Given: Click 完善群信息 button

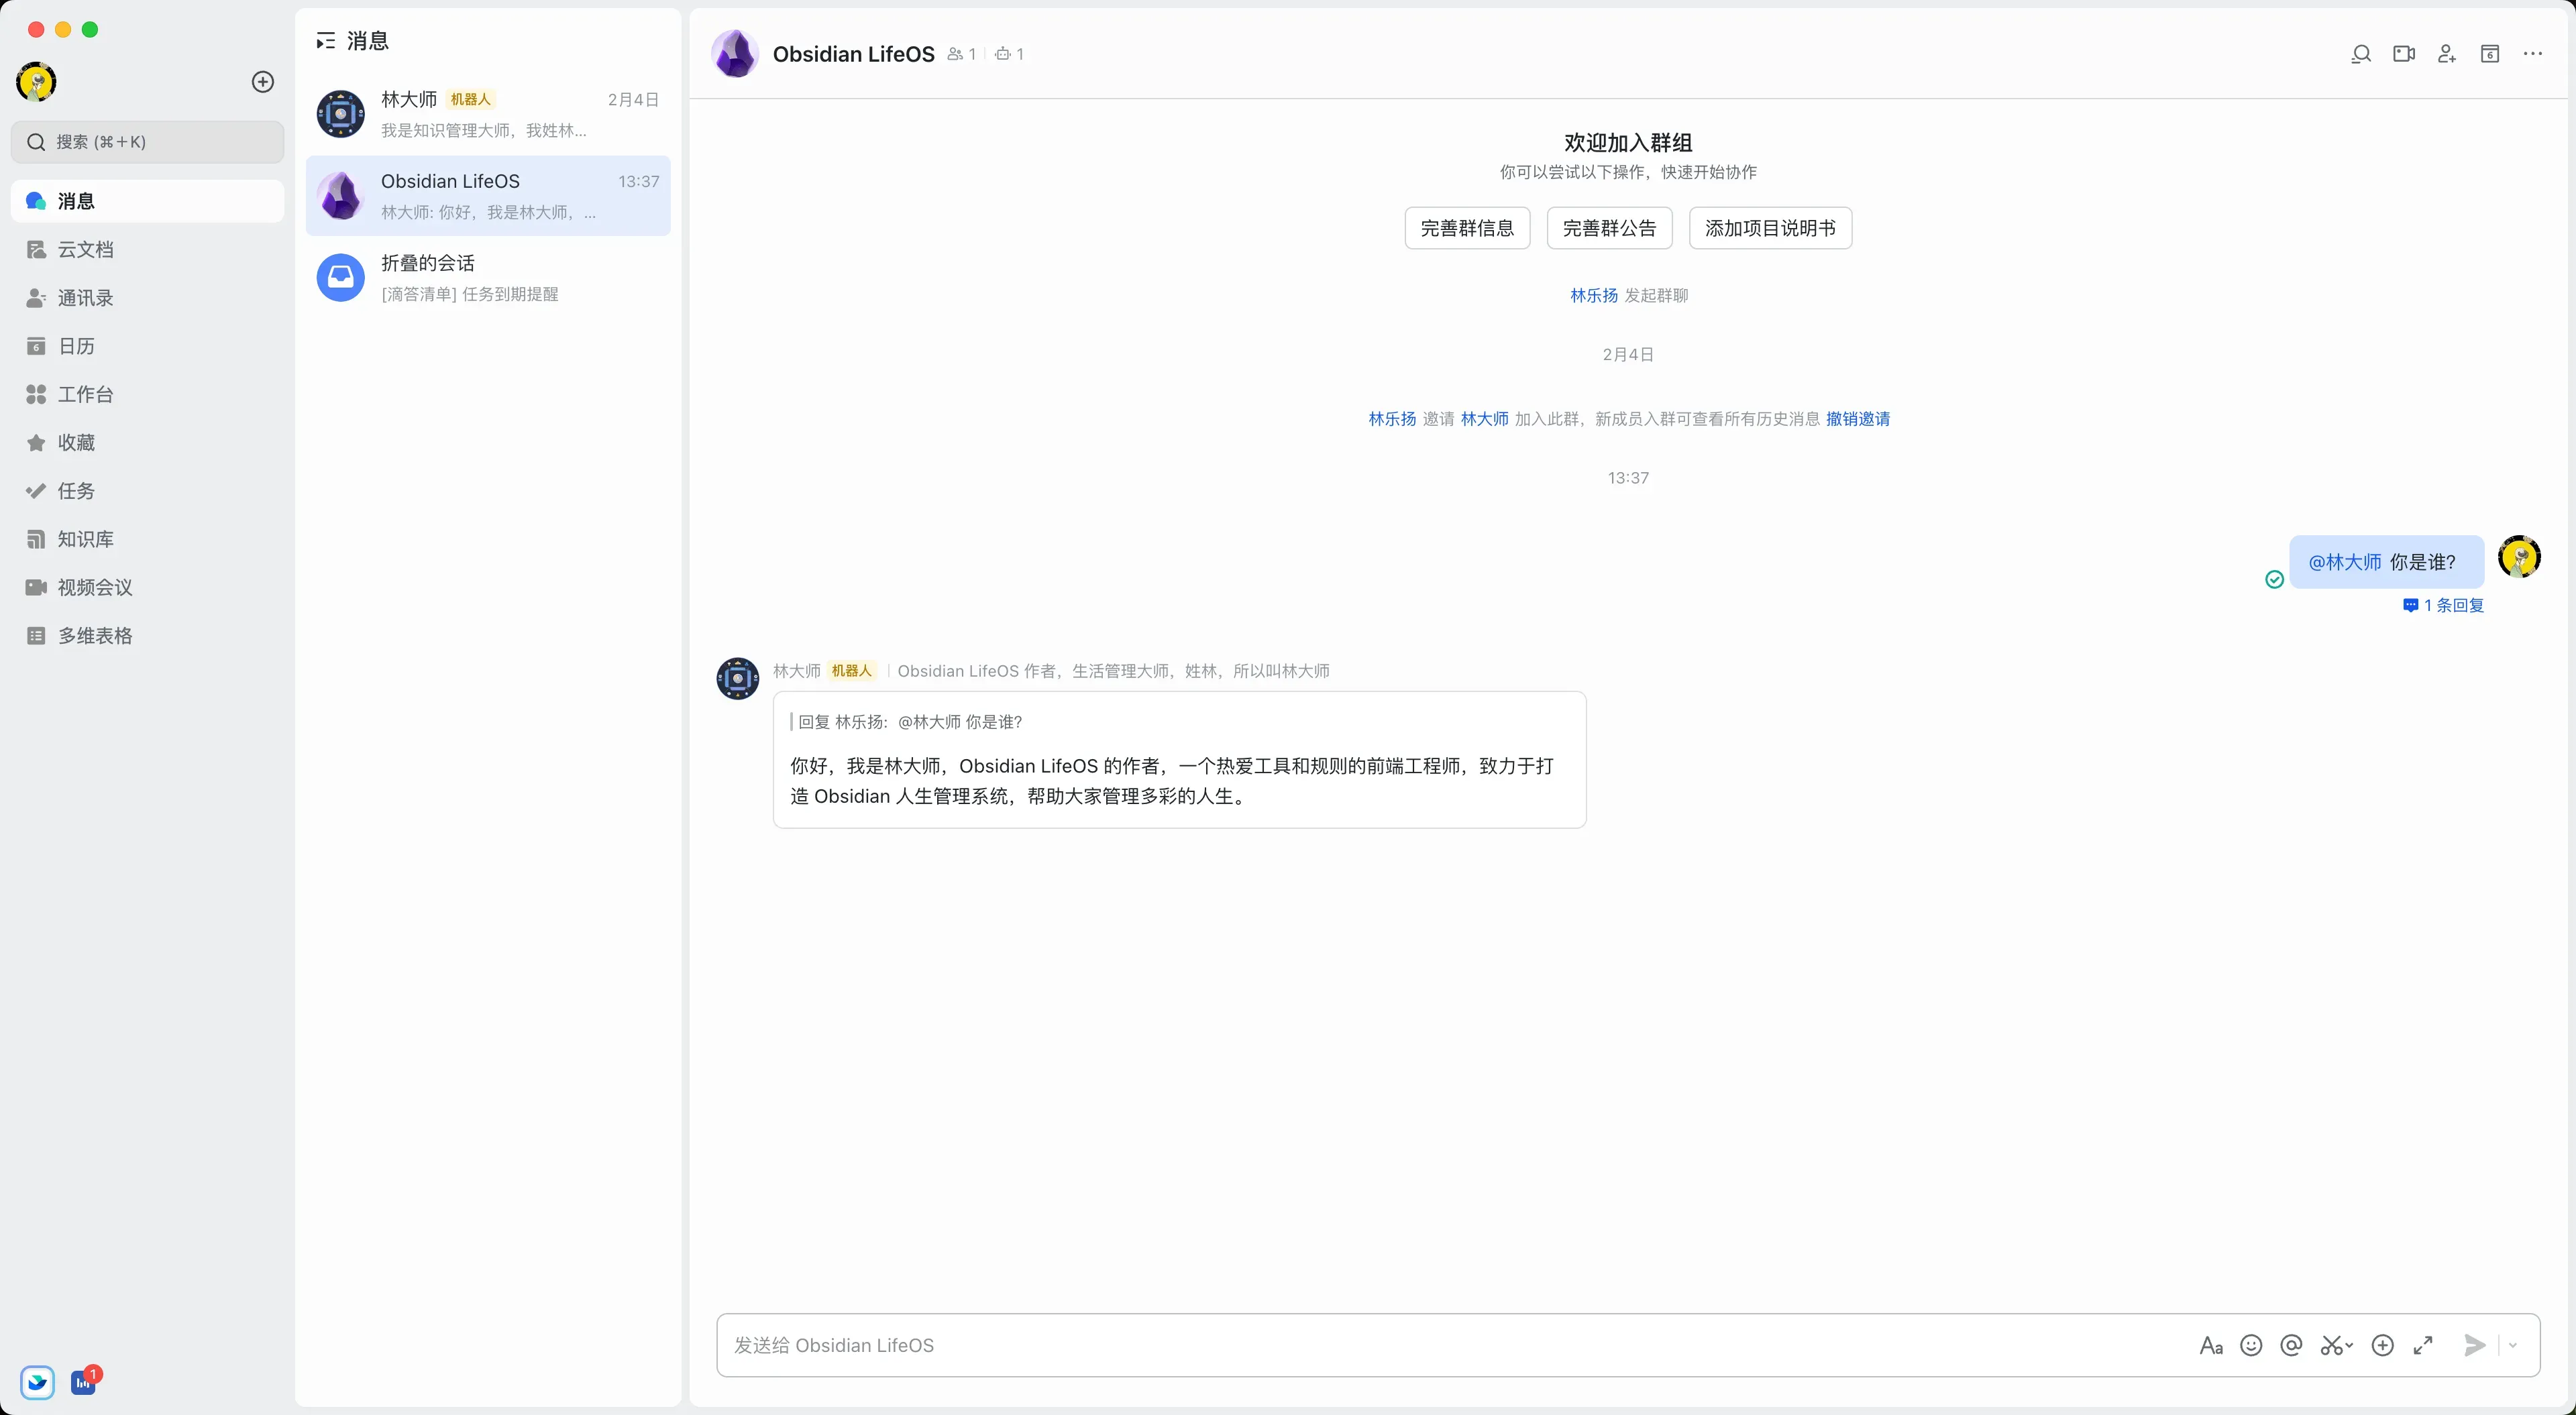Looking at the screenshot, I should point(1467,228).
